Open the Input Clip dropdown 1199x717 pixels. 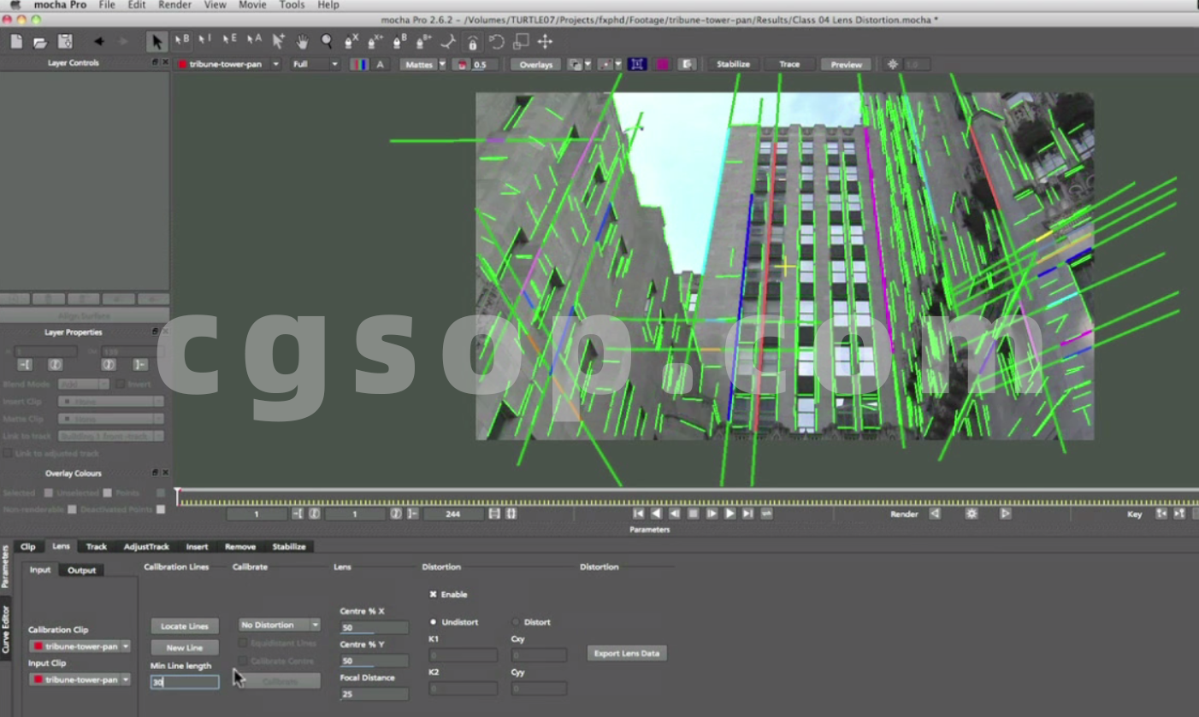click(80, 679)
